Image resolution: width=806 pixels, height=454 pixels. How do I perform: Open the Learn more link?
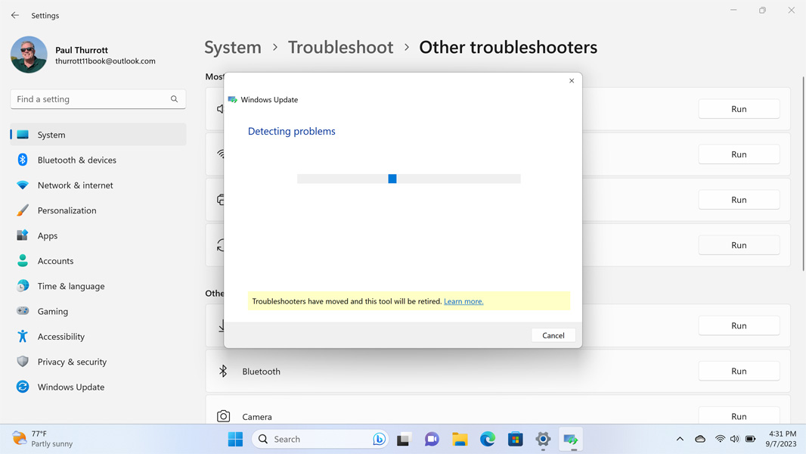[x=463, y=300]
